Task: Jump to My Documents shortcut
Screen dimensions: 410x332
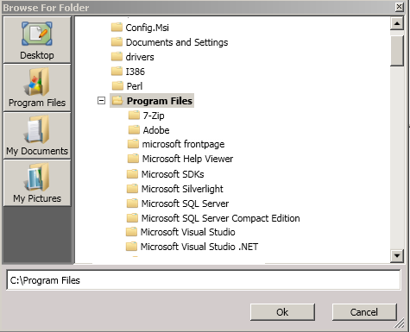Action: click(x=37, y=135)
